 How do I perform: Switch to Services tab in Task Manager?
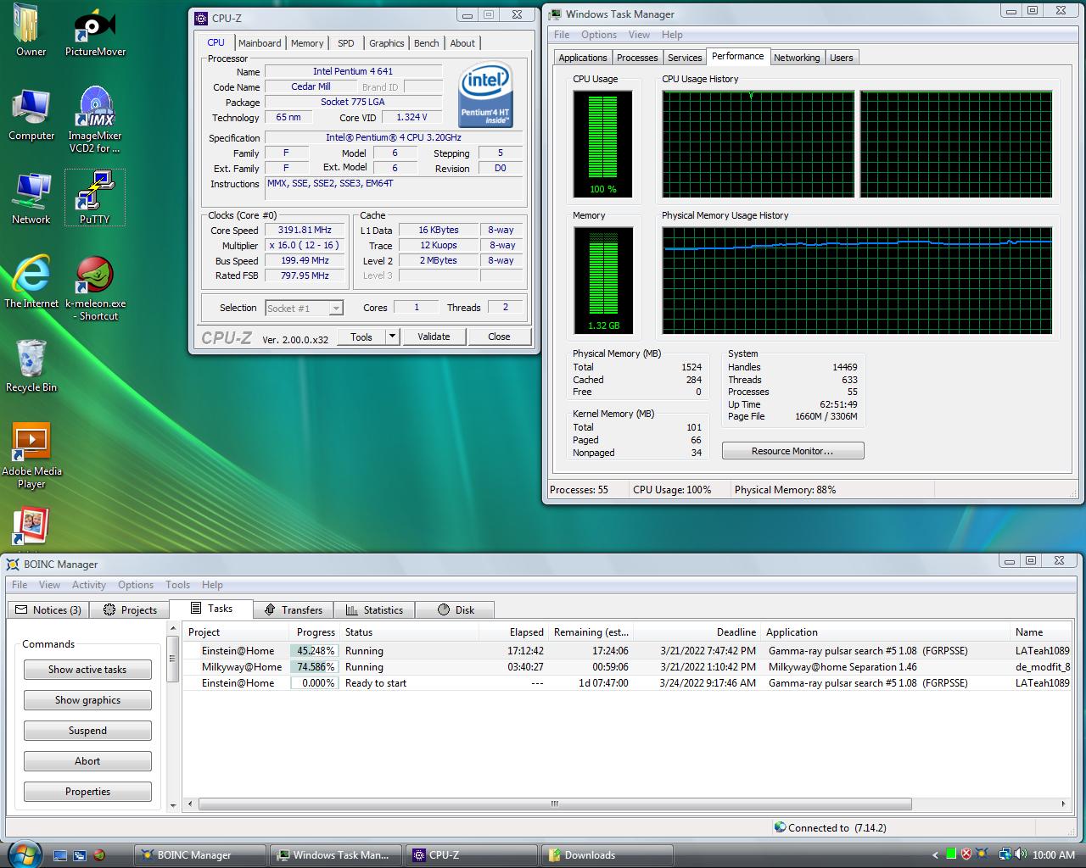(x=685, y=58)
